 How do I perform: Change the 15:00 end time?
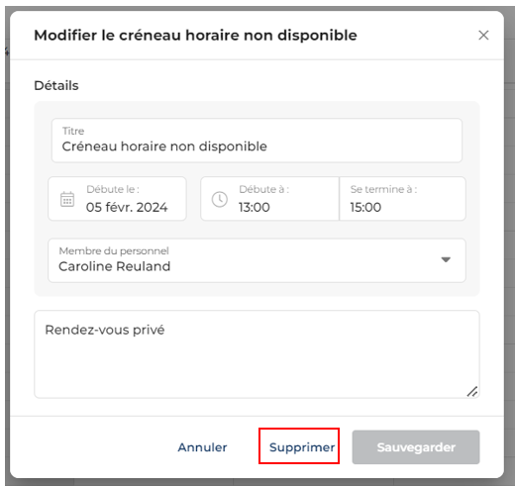pyautogui.click(x=365, y=207)
